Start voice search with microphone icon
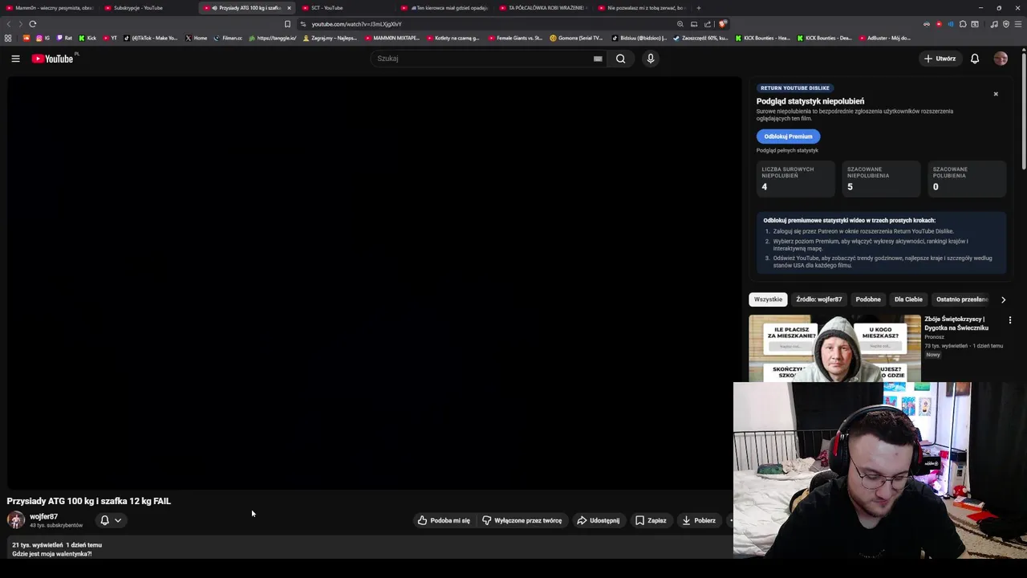The image size is (1027, 578). (x=651, y=59)
